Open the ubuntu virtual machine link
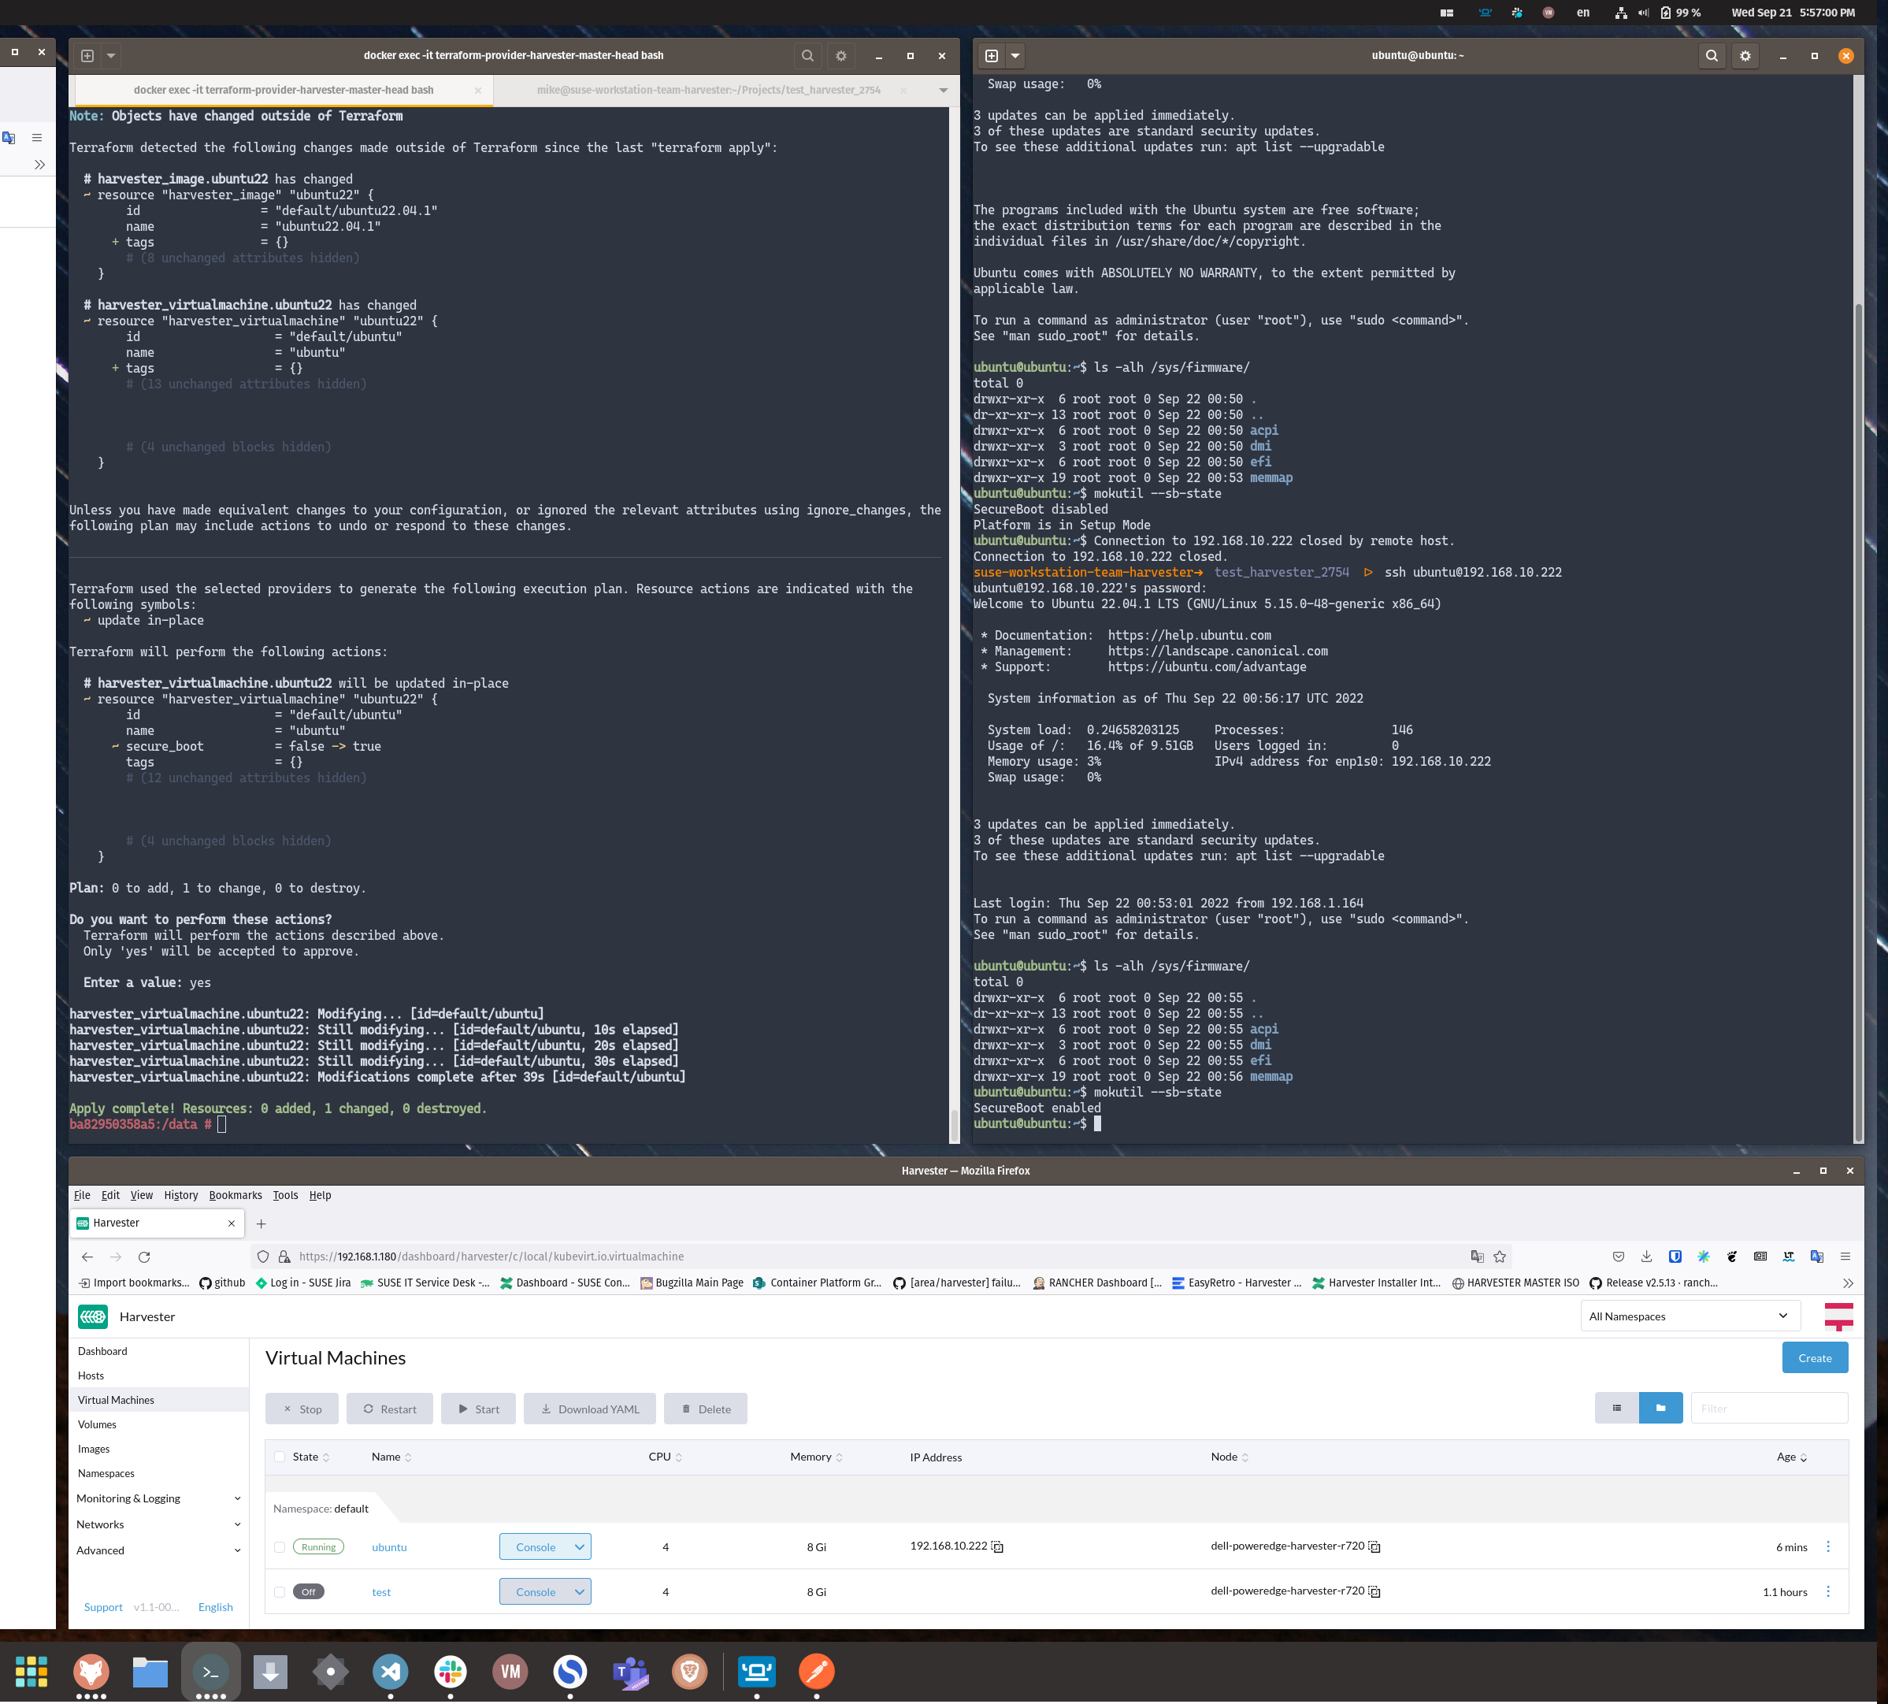The height and width of the screenshot is (1704, 1888). [389, 1546]
